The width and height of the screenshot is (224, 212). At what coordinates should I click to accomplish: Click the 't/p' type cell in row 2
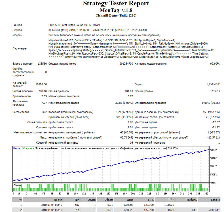77,210
